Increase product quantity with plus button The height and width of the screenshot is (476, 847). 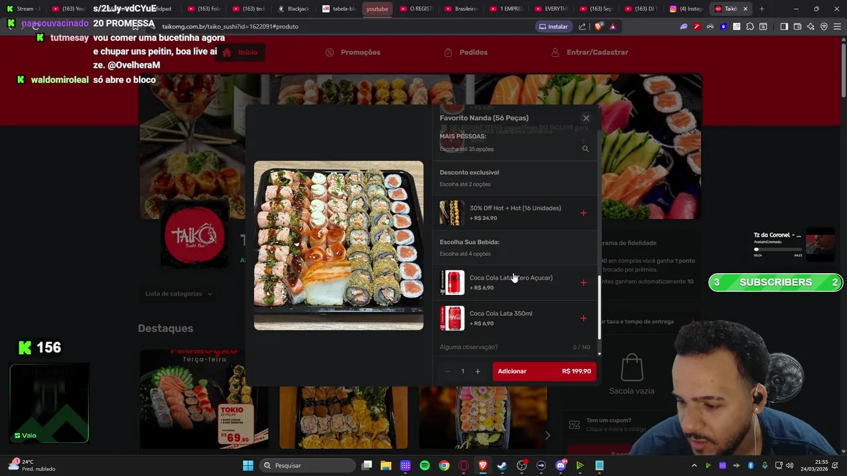point(478,372)
